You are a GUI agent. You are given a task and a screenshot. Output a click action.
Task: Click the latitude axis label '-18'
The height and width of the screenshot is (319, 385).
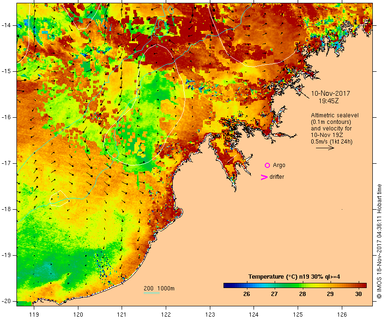[x=6, y=209]
